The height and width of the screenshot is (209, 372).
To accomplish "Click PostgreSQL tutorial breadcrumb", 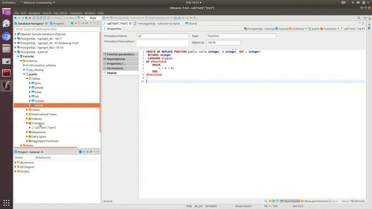I will pyautogui.click(x=259, y=29).
